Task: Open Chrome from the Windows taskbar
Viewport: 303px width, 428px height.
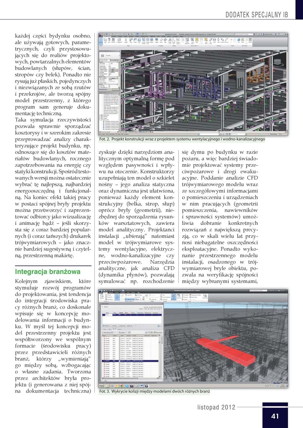Action: (x=122, y=386)
